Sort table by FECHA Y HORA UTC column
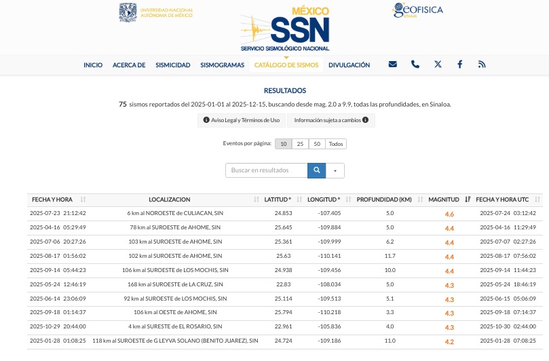This screenshot has height=361, width=549. click(537, 199)
